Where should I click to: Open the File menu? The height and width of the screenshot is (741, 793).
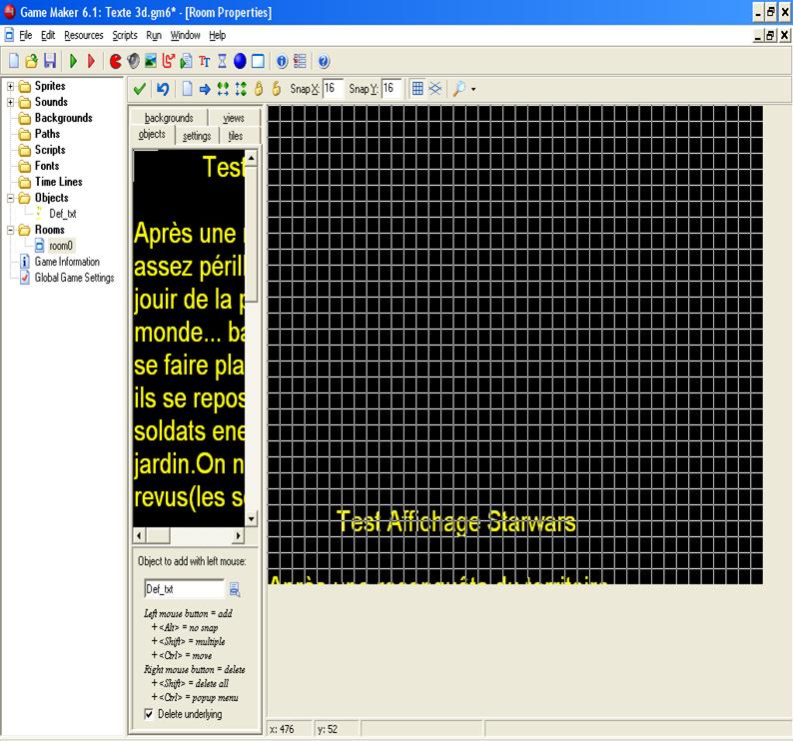pyautogui.click(x=25, y=35)
